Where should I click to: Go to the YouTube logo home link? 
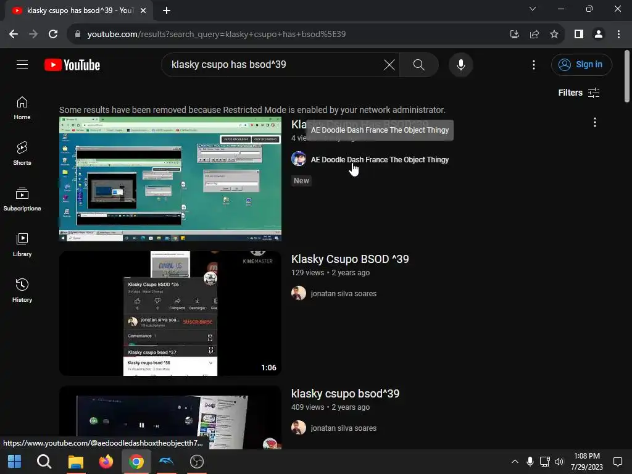(x=72, y=65)
